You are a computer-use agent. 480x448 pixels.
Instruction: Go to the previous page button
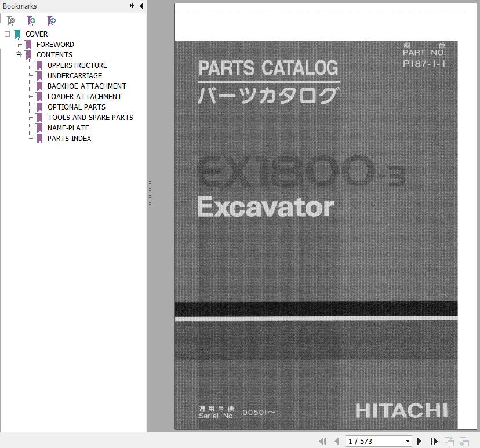337,441
